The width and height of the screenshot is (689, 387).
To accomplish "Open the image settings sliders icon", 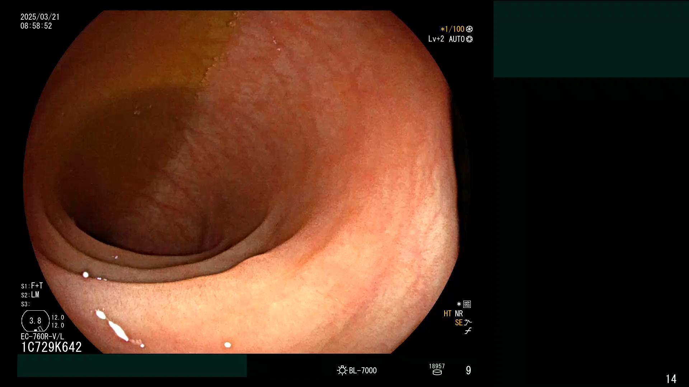I will tap(467, 304).
